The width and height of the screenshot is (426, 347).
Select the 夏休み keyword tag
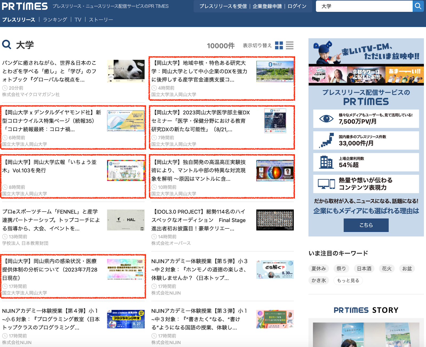click(x=319, y=268)
